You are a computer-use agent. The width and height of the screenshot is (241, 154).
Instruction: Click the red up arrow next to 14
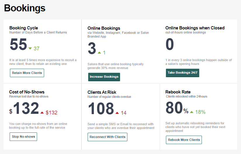[117, 113]
